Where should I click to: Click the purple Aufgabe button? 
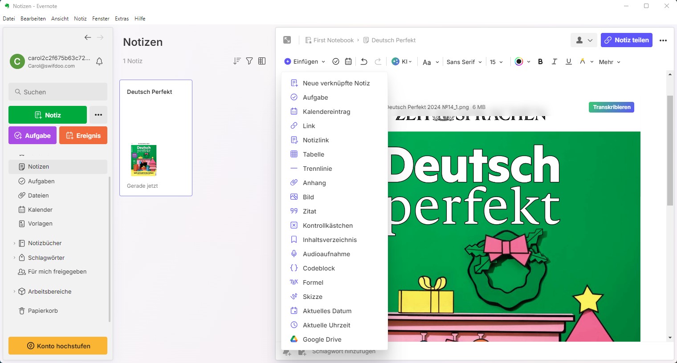pos(33,135)
